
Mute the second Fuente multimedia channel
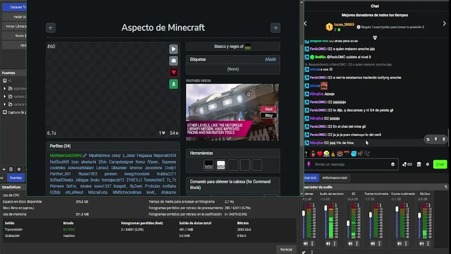click(399, 243)
